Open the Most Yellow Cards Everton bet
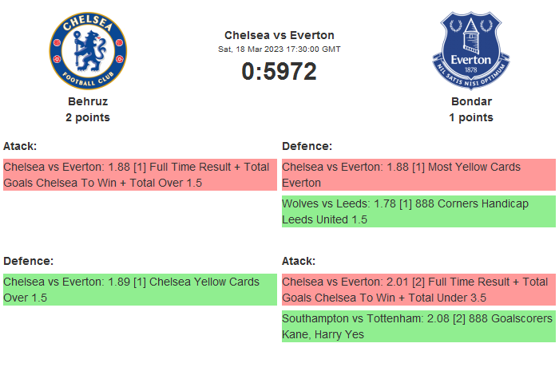559x367 pixels. (x=418, y=175)
